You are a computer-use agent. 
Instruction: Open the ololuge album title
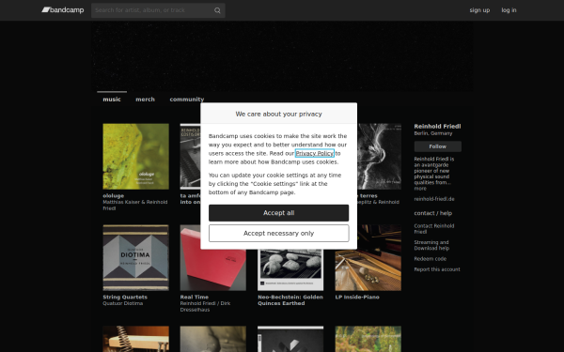click(114, 196)
